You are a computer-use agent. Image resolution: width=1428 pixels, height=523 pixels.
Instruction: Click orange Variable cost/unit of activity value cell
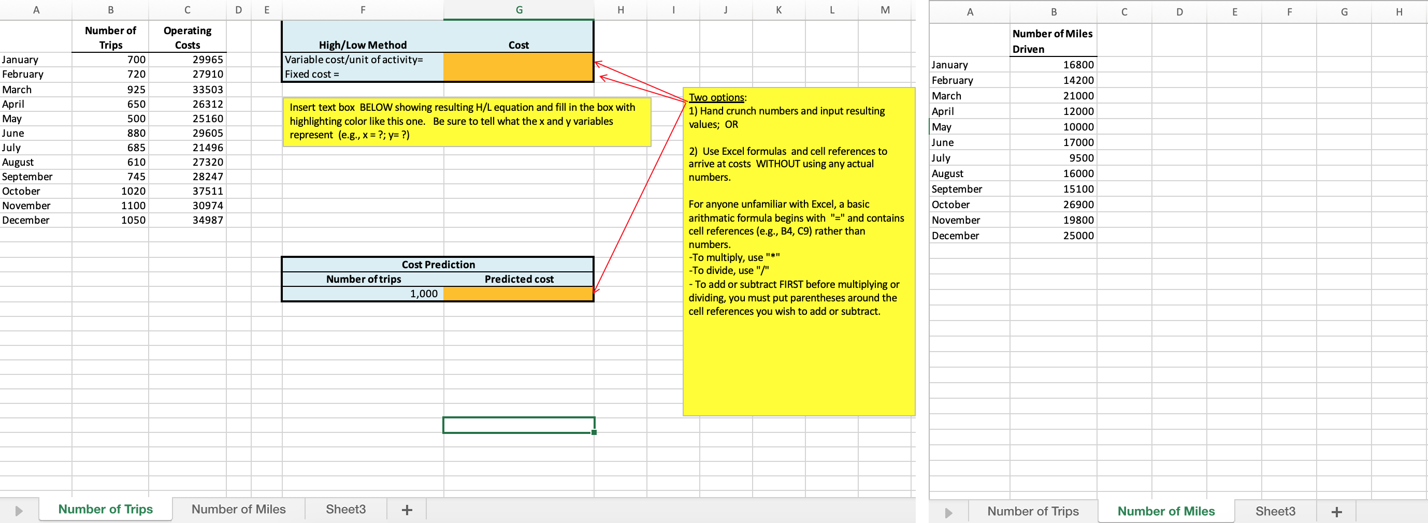coord(518,60)
